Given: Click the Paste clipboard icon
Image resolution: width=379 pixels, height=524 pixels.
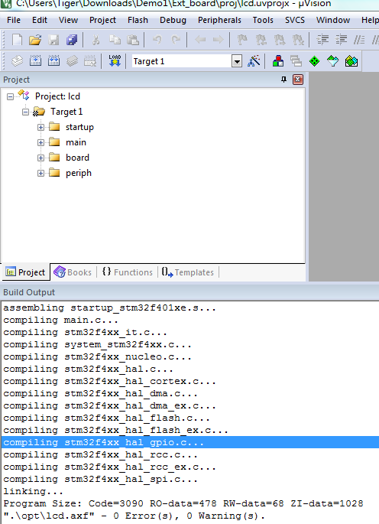Looking at the screenshot, I should pyautogui.click(x=133, y=40).
